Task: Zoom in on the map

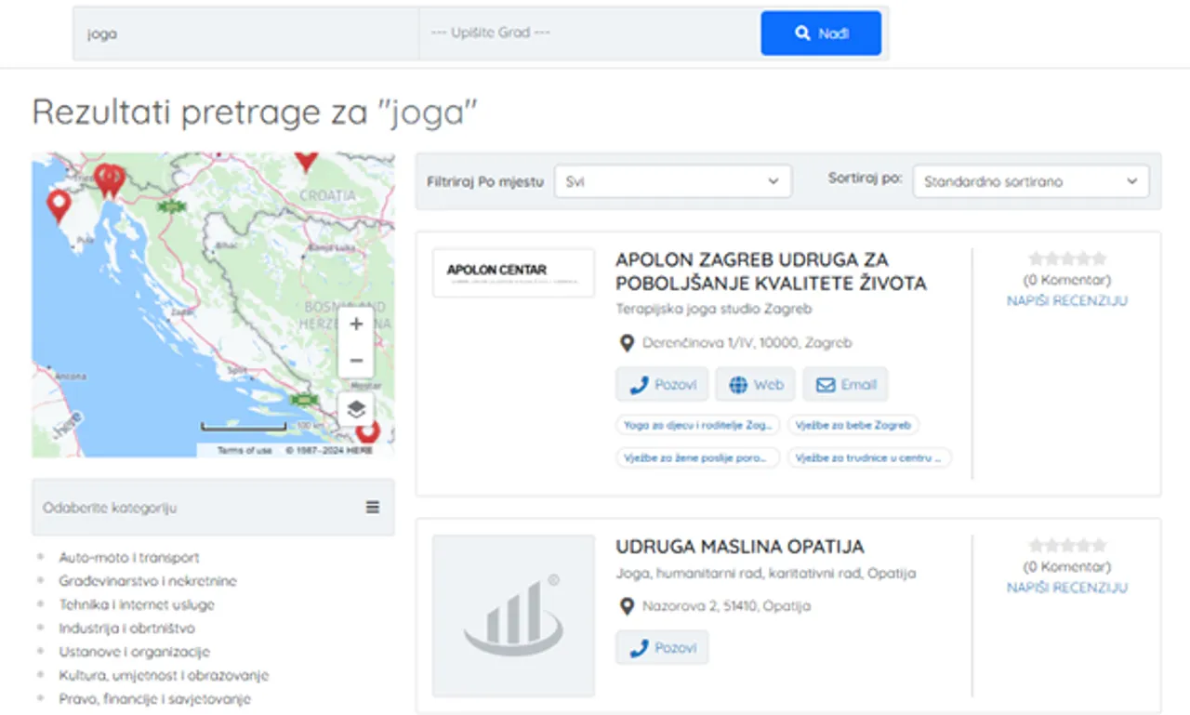Action: click(356, 324)
